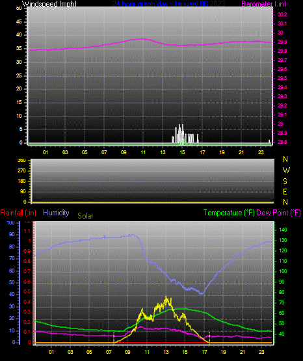Click the 0.9 rainfall axis value
303x361 pixels.
coord(27,251)
